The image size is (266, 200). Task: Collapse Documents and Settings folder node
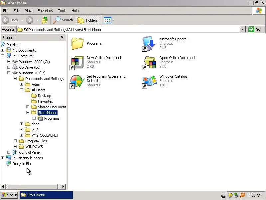click(x=15, y=79)
